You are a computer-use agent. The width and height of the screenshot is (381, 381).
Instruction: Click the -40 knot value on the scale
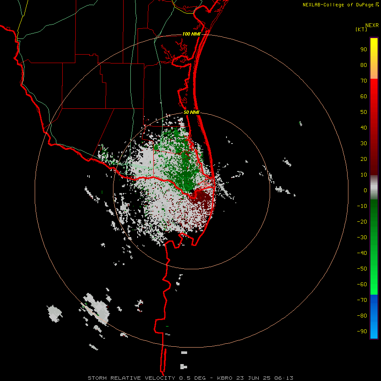(362, 253)
